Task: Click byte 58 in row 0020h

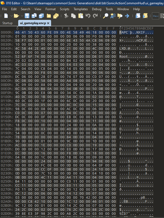Action: click(x=17, y=40)
